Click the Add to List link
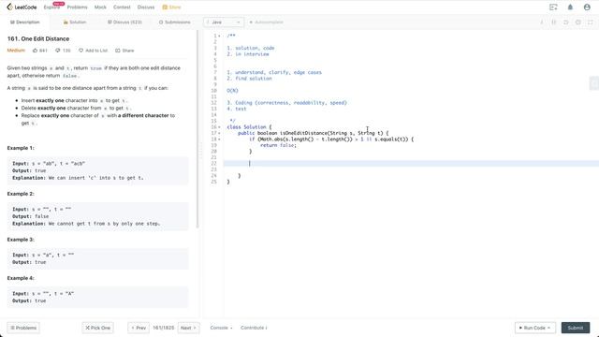The image size is (599, 337). tap(96, 51)
